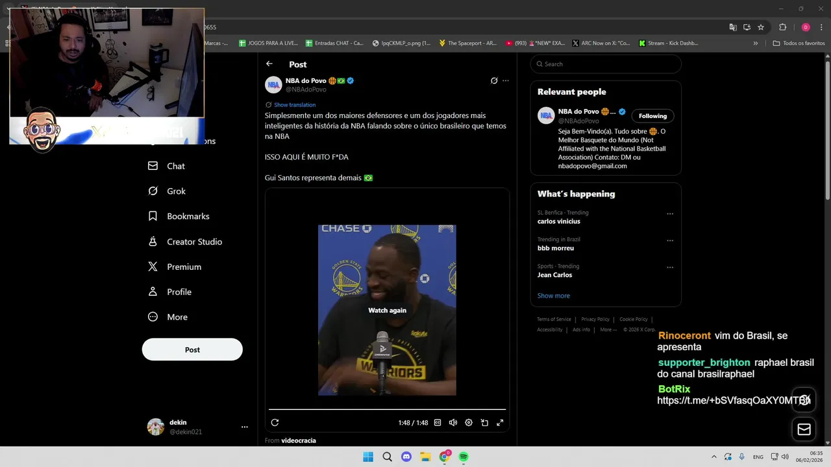Image resolution: width=831 pixels, height=467 pixels.
Task: Open the post's three-dot options menu
Action: [x=506, y=80]
